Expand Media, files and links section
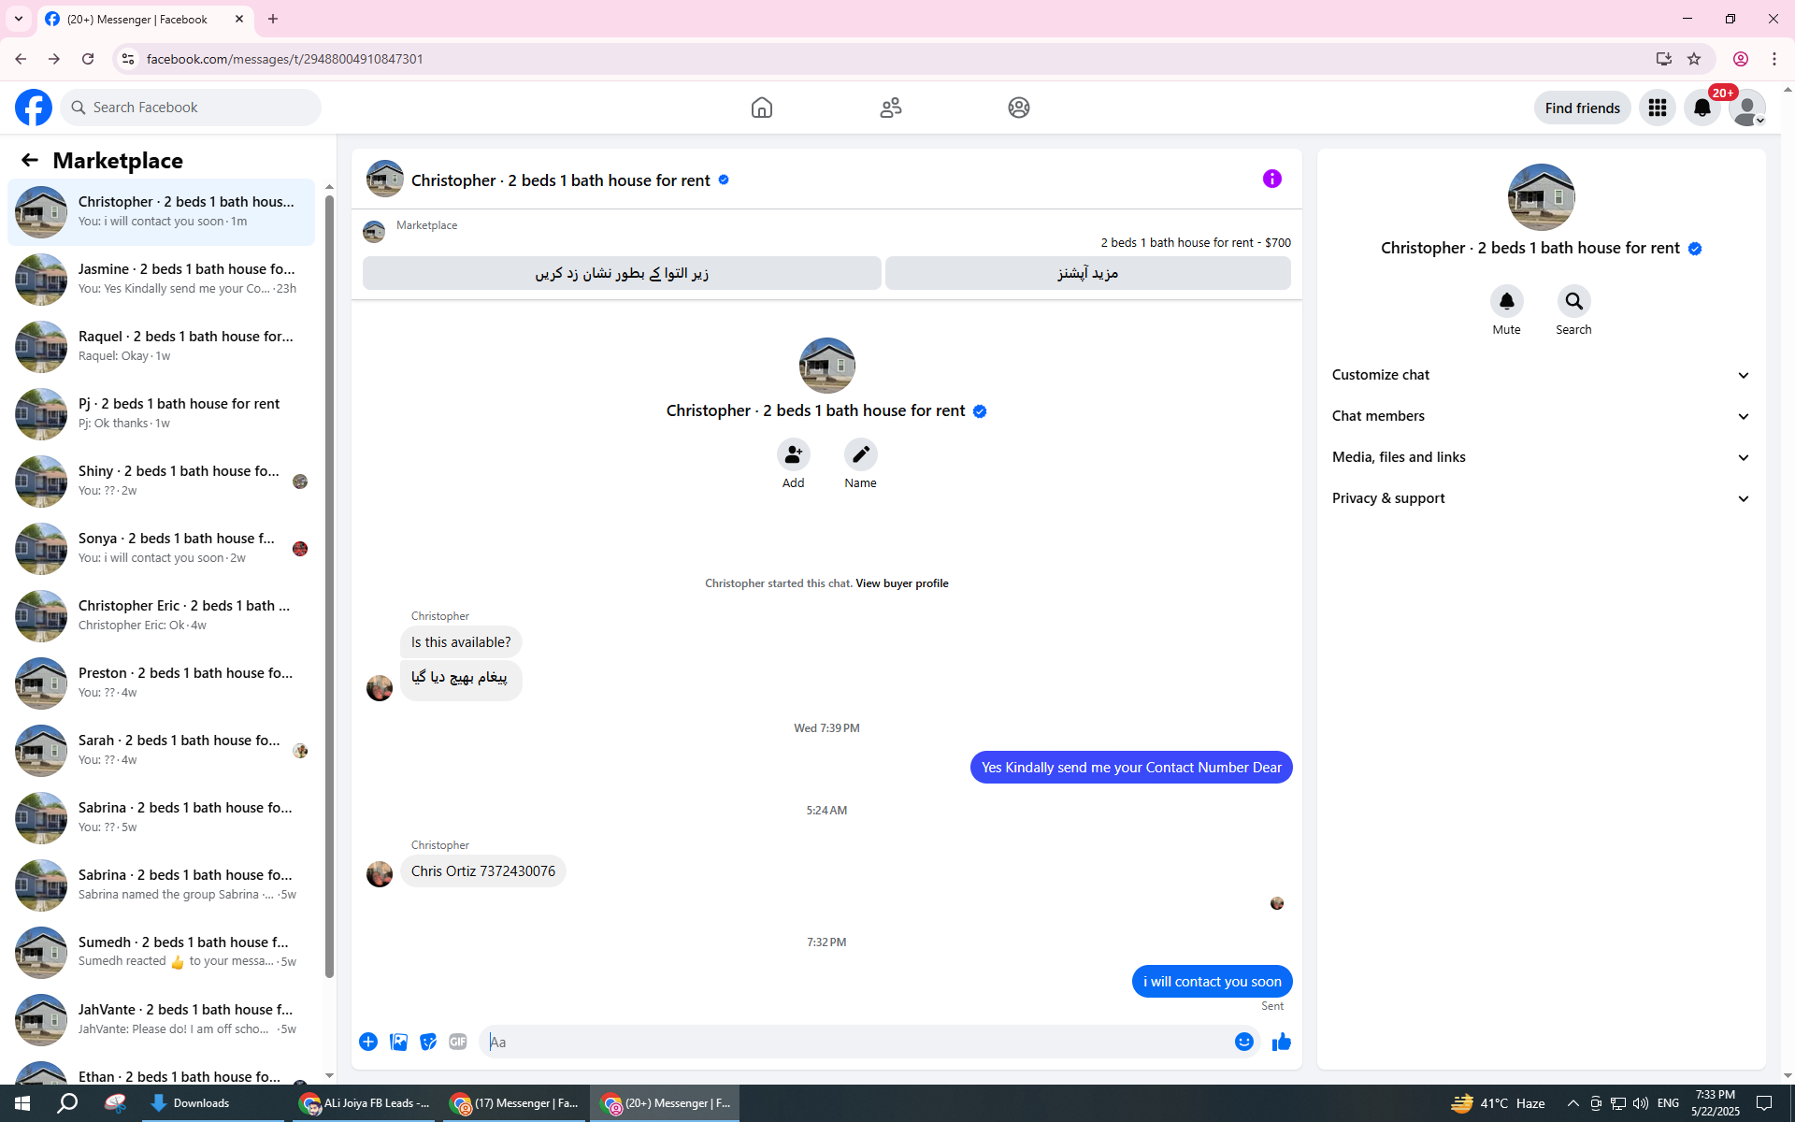 click(1541, 457)
